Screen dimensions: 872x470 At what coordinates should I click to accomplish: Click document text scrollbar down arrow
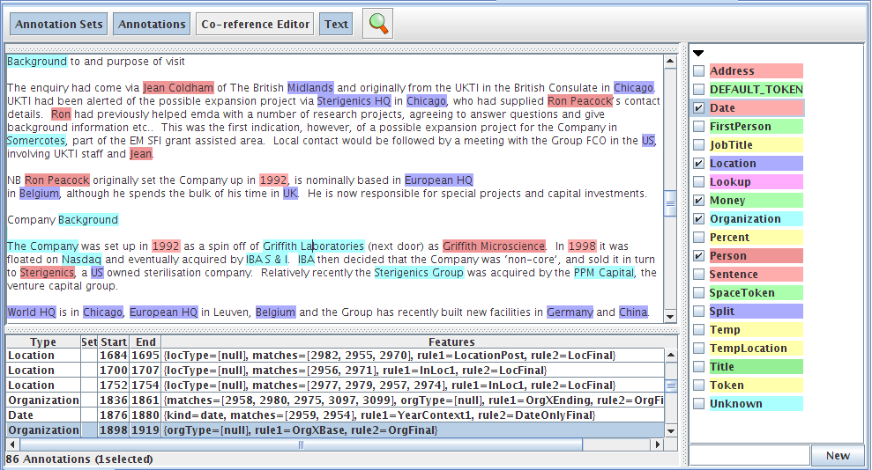[x=670, y=316]
